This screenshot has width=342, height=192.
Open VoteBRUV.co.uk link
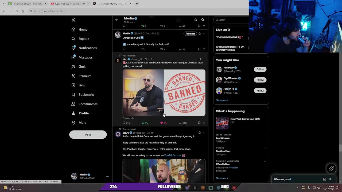tap(173, 155)
